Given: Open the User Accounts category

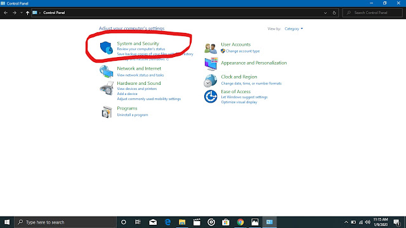Looking at the screenshot, I should point(235,44).
